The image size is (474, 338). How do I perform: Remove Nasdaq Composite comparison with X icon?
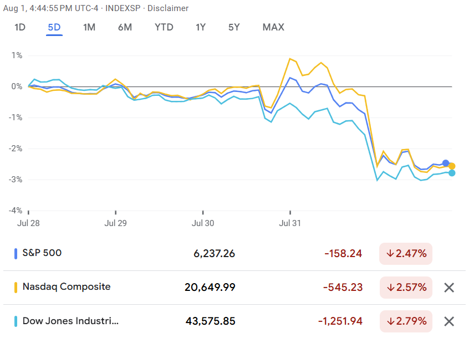449,288
